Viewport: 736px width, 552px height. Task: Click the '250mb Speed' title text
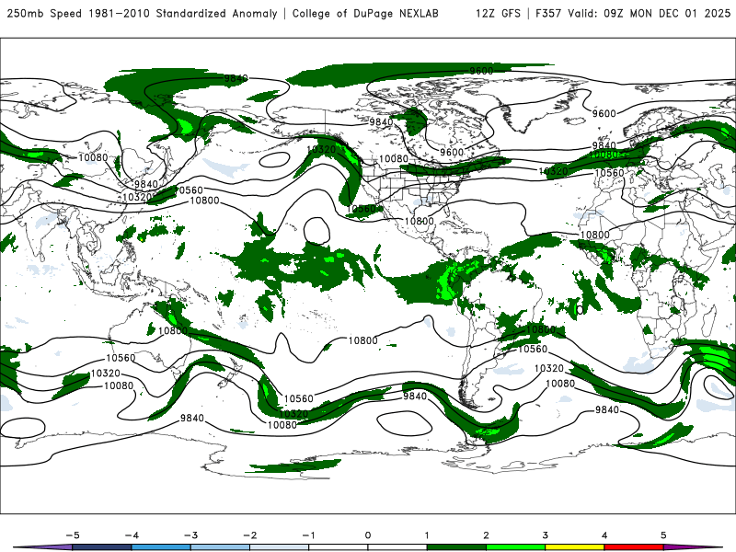click(x=44, y=14)
